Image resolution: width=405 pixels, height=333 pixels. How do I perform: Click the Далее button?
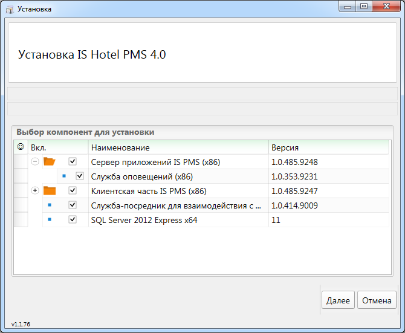pyautogui.click(x=338, y=300)
